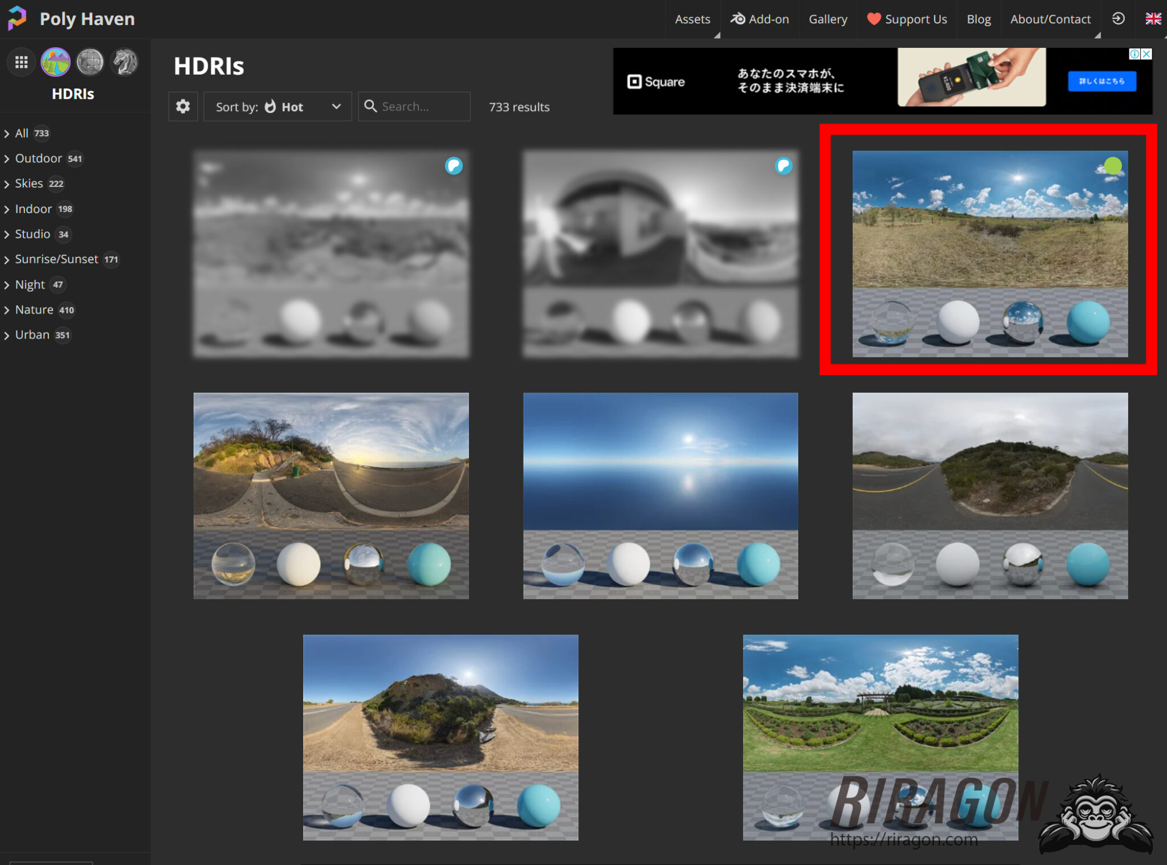This screenshot has width=1167, height=865.
Task: Open language selection via UK flag icon
Action: [x=1154, y=19]
